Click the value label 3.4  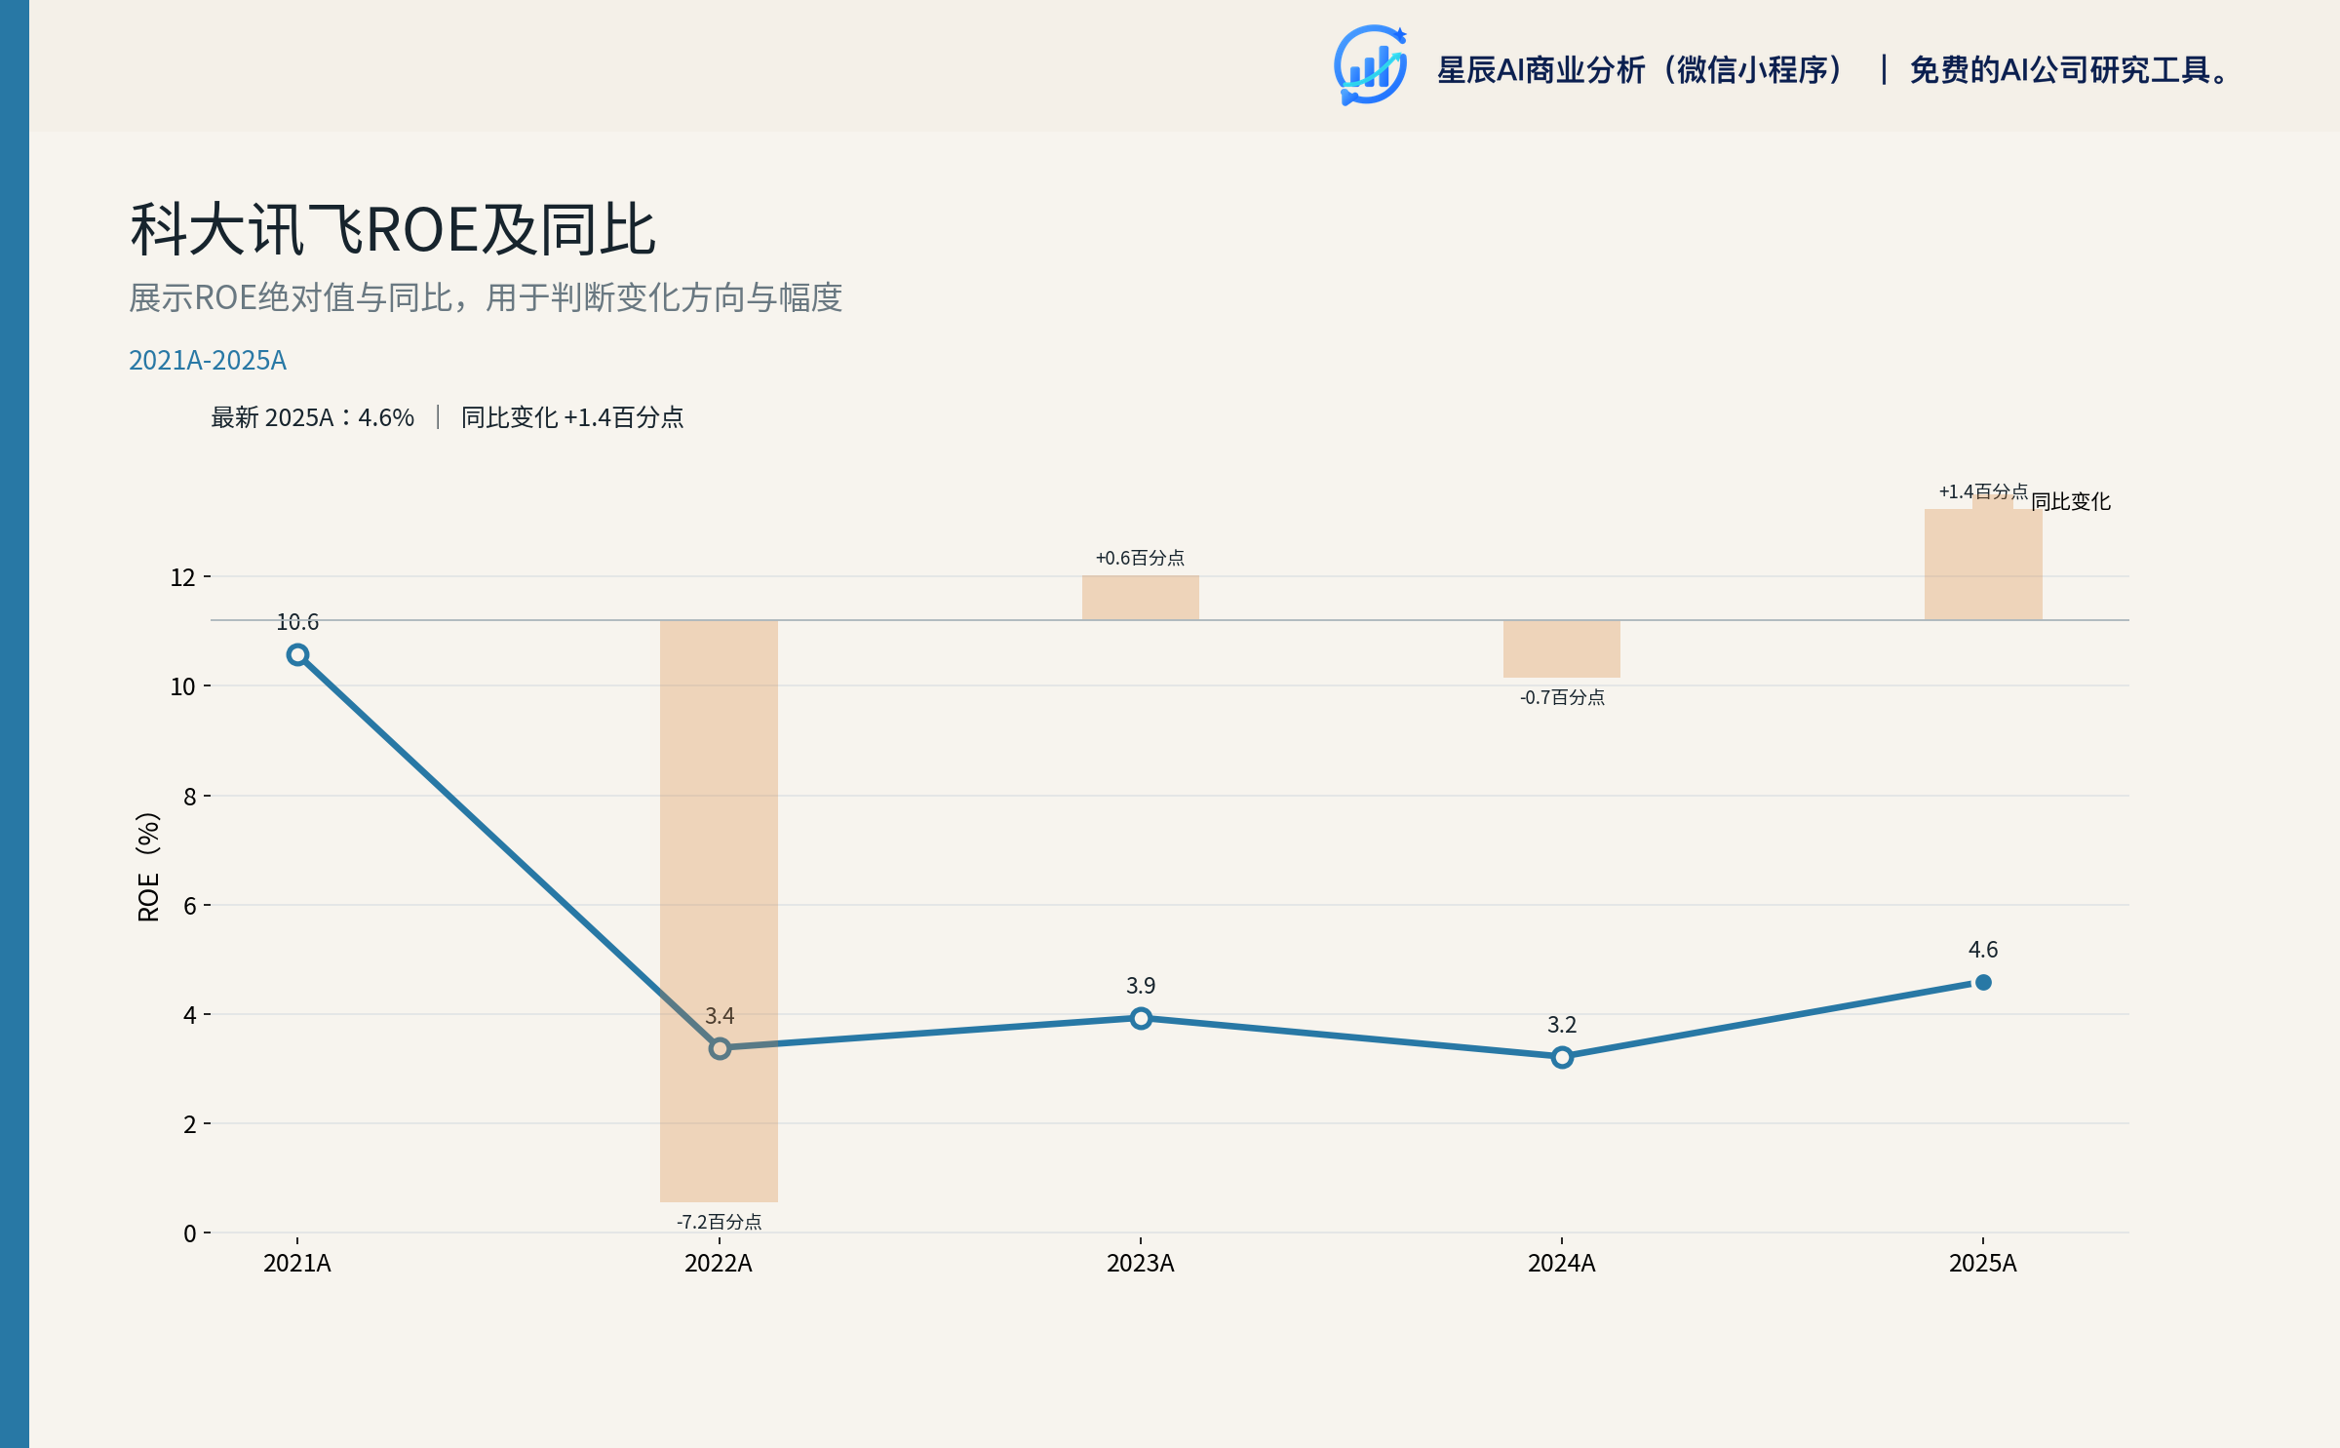click(x=720, y=1016)
